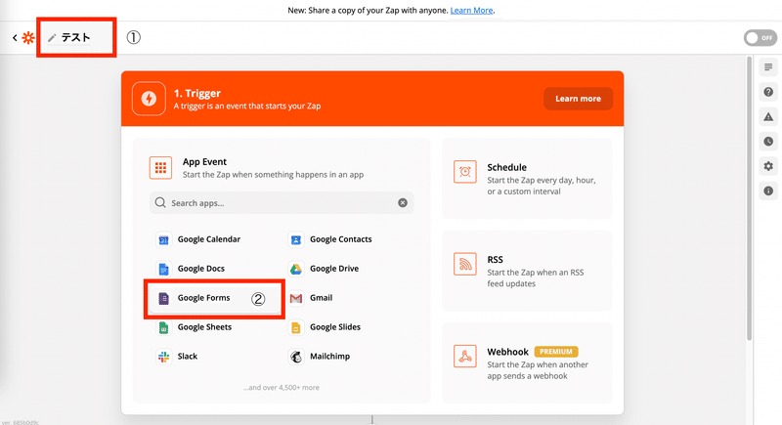
Task: Click the 'and over 4,500+ more' text
Action: 282,388
